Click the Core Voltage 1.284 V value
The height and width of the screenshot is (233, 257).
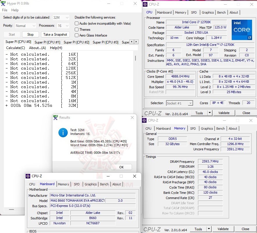pos(216,38)
